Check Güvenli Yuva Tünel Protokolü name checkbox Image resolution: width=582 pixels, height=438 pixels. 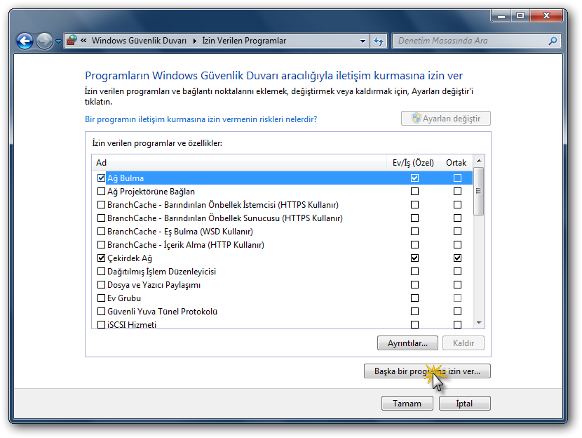tap(101, 312)
